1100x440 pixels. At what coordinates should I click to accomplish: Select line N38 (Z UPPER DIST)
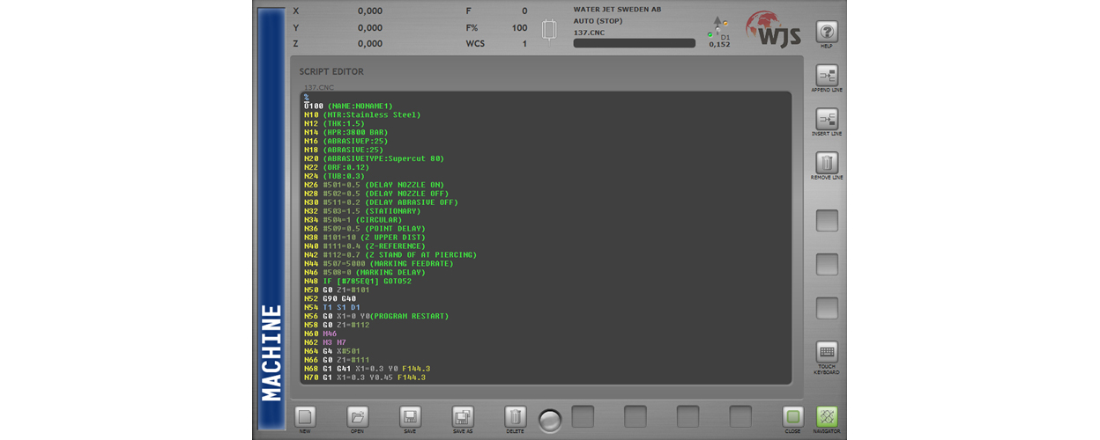click(364, 238)
